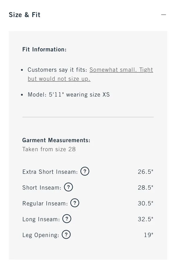This screenshot has width=176, height=261.
Task: Click help icon beside Extra Short Inseam
Action: point(85,171)
